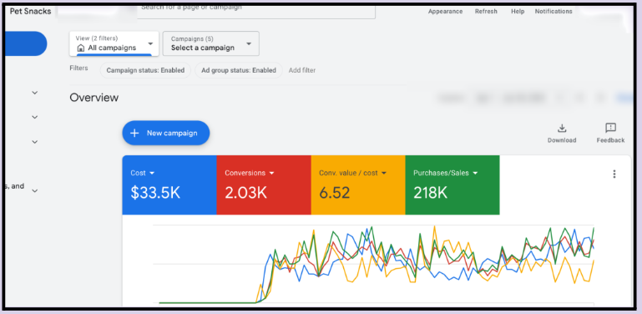The width and height of the screenshot is (642, 314).
Task: Click Add filter
Action: click(302, 70)
